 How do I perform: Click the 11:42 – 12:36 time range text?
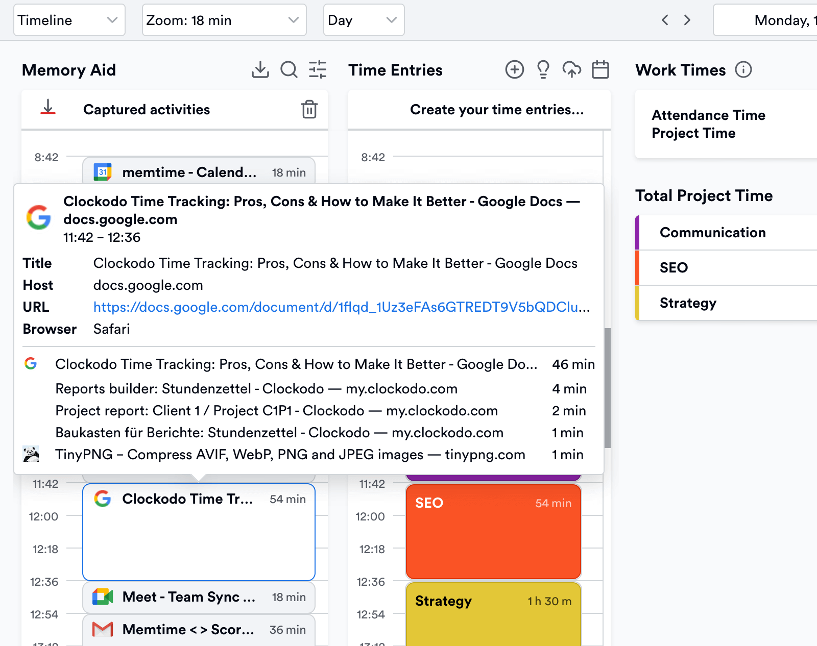click(102, 237)
